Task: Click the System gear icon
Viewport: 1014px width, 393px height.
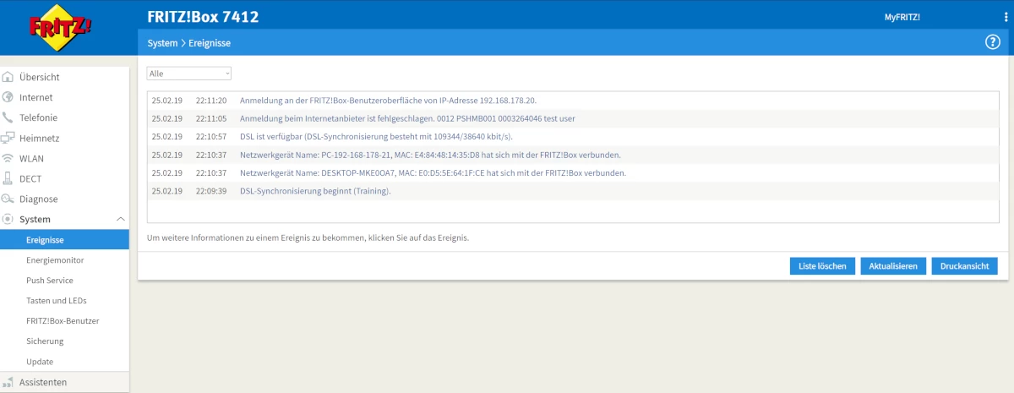Action: pos(8,219)
